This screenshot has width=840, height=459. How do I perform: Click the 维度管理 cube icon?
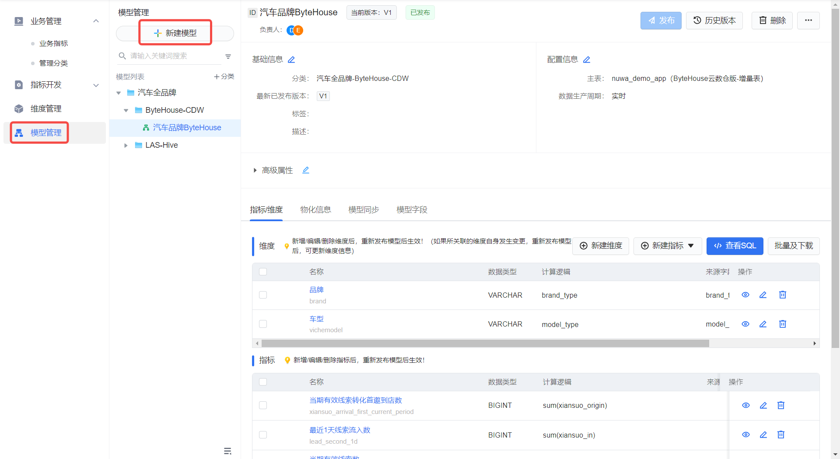point(19,109)
